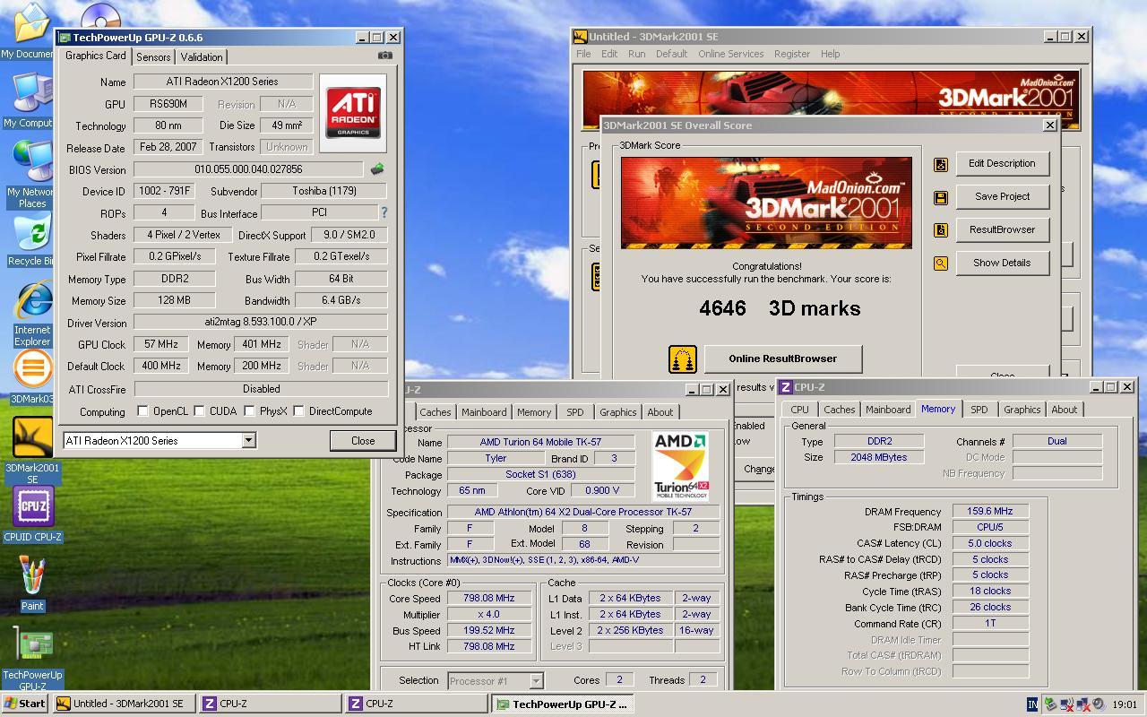Viewport: 1147px width, 717px height.
Task: Click the CPU-Z DRAM Frequency value 159.6 MHz
Action: 989,511
